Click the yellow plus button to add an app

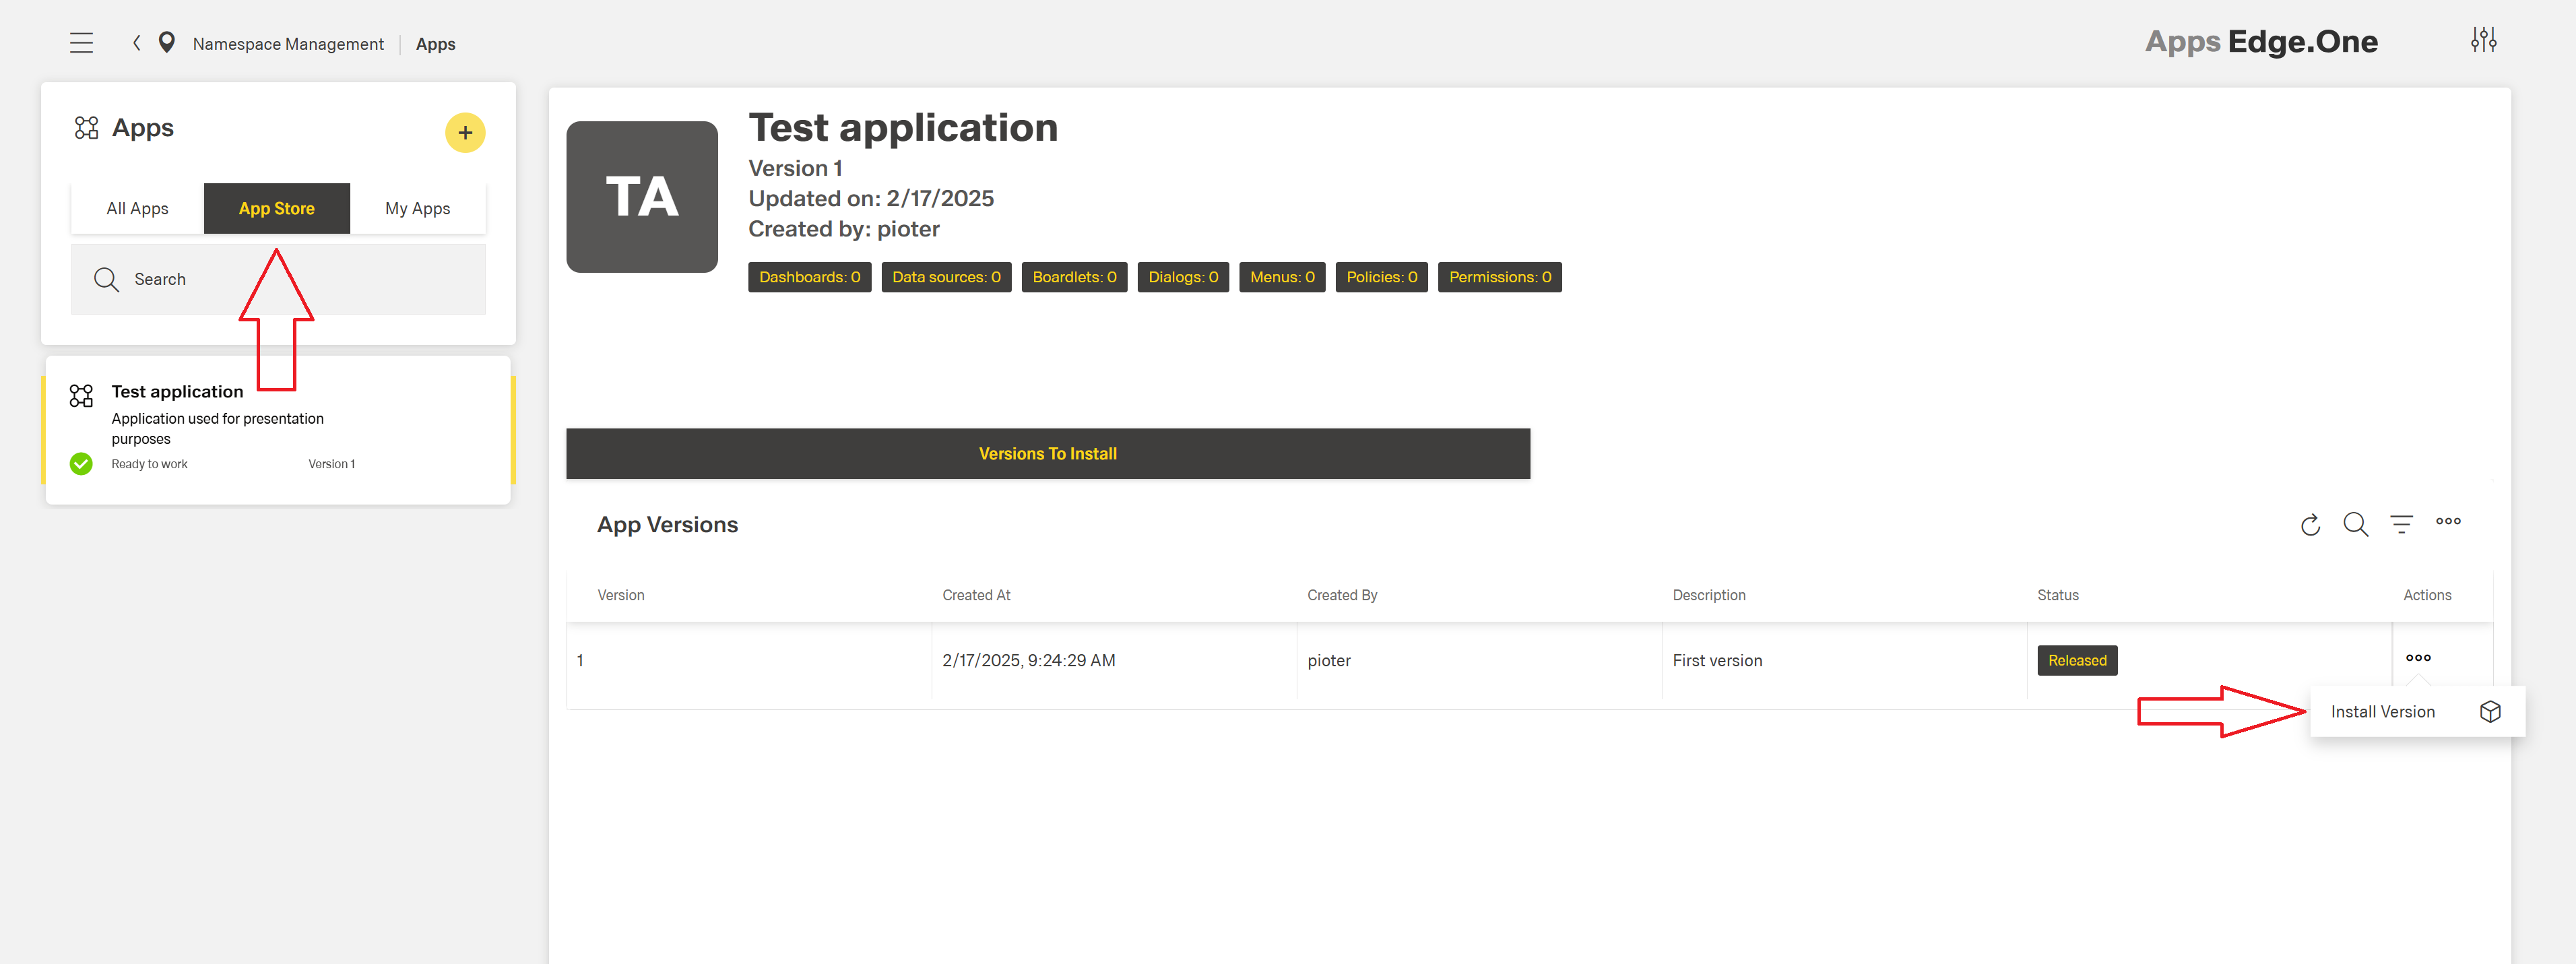click(x=465, y=132)
